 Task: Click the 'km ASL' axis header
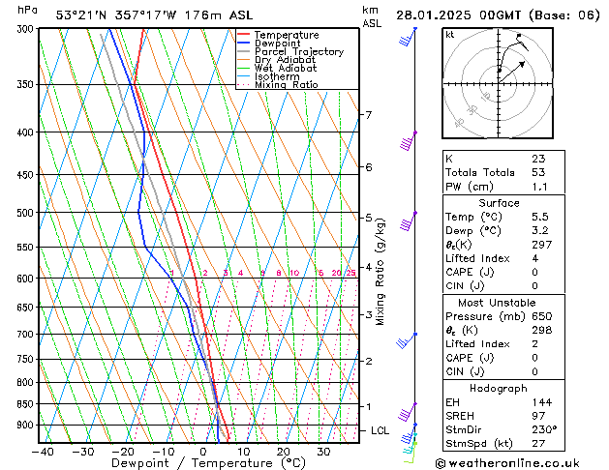tap(372, 16)
